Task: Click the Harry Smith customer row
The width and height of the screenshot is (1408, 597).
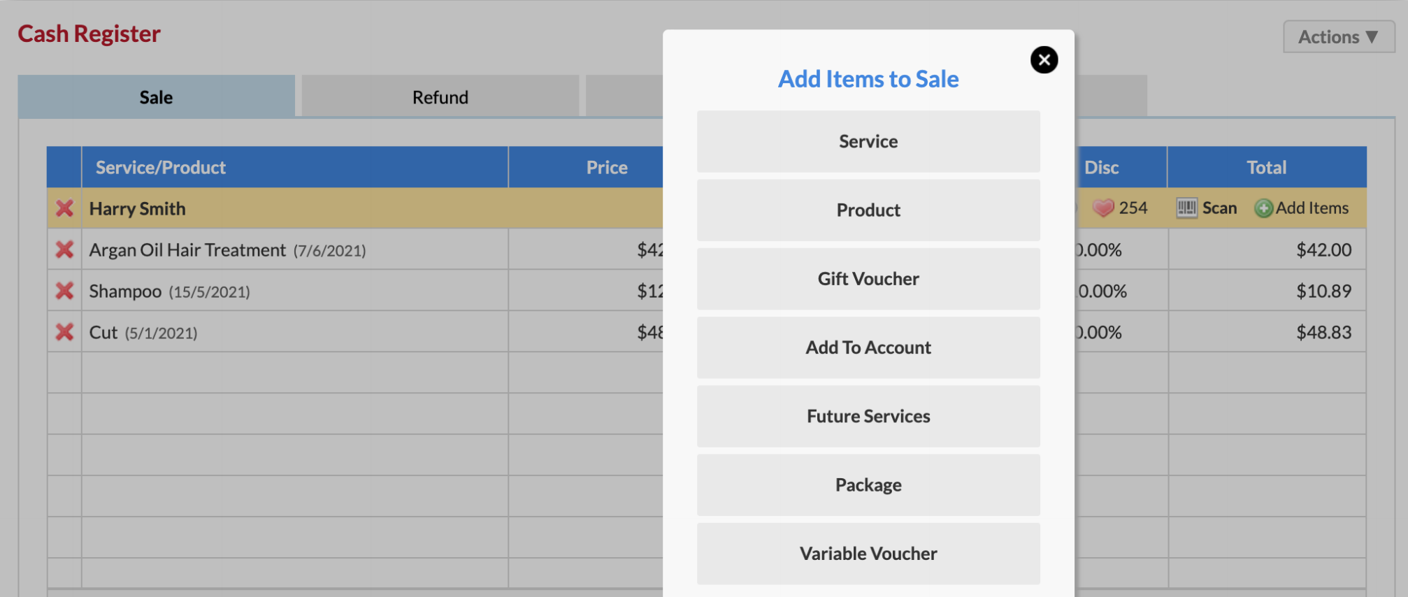Action: [x=280, y=208]
